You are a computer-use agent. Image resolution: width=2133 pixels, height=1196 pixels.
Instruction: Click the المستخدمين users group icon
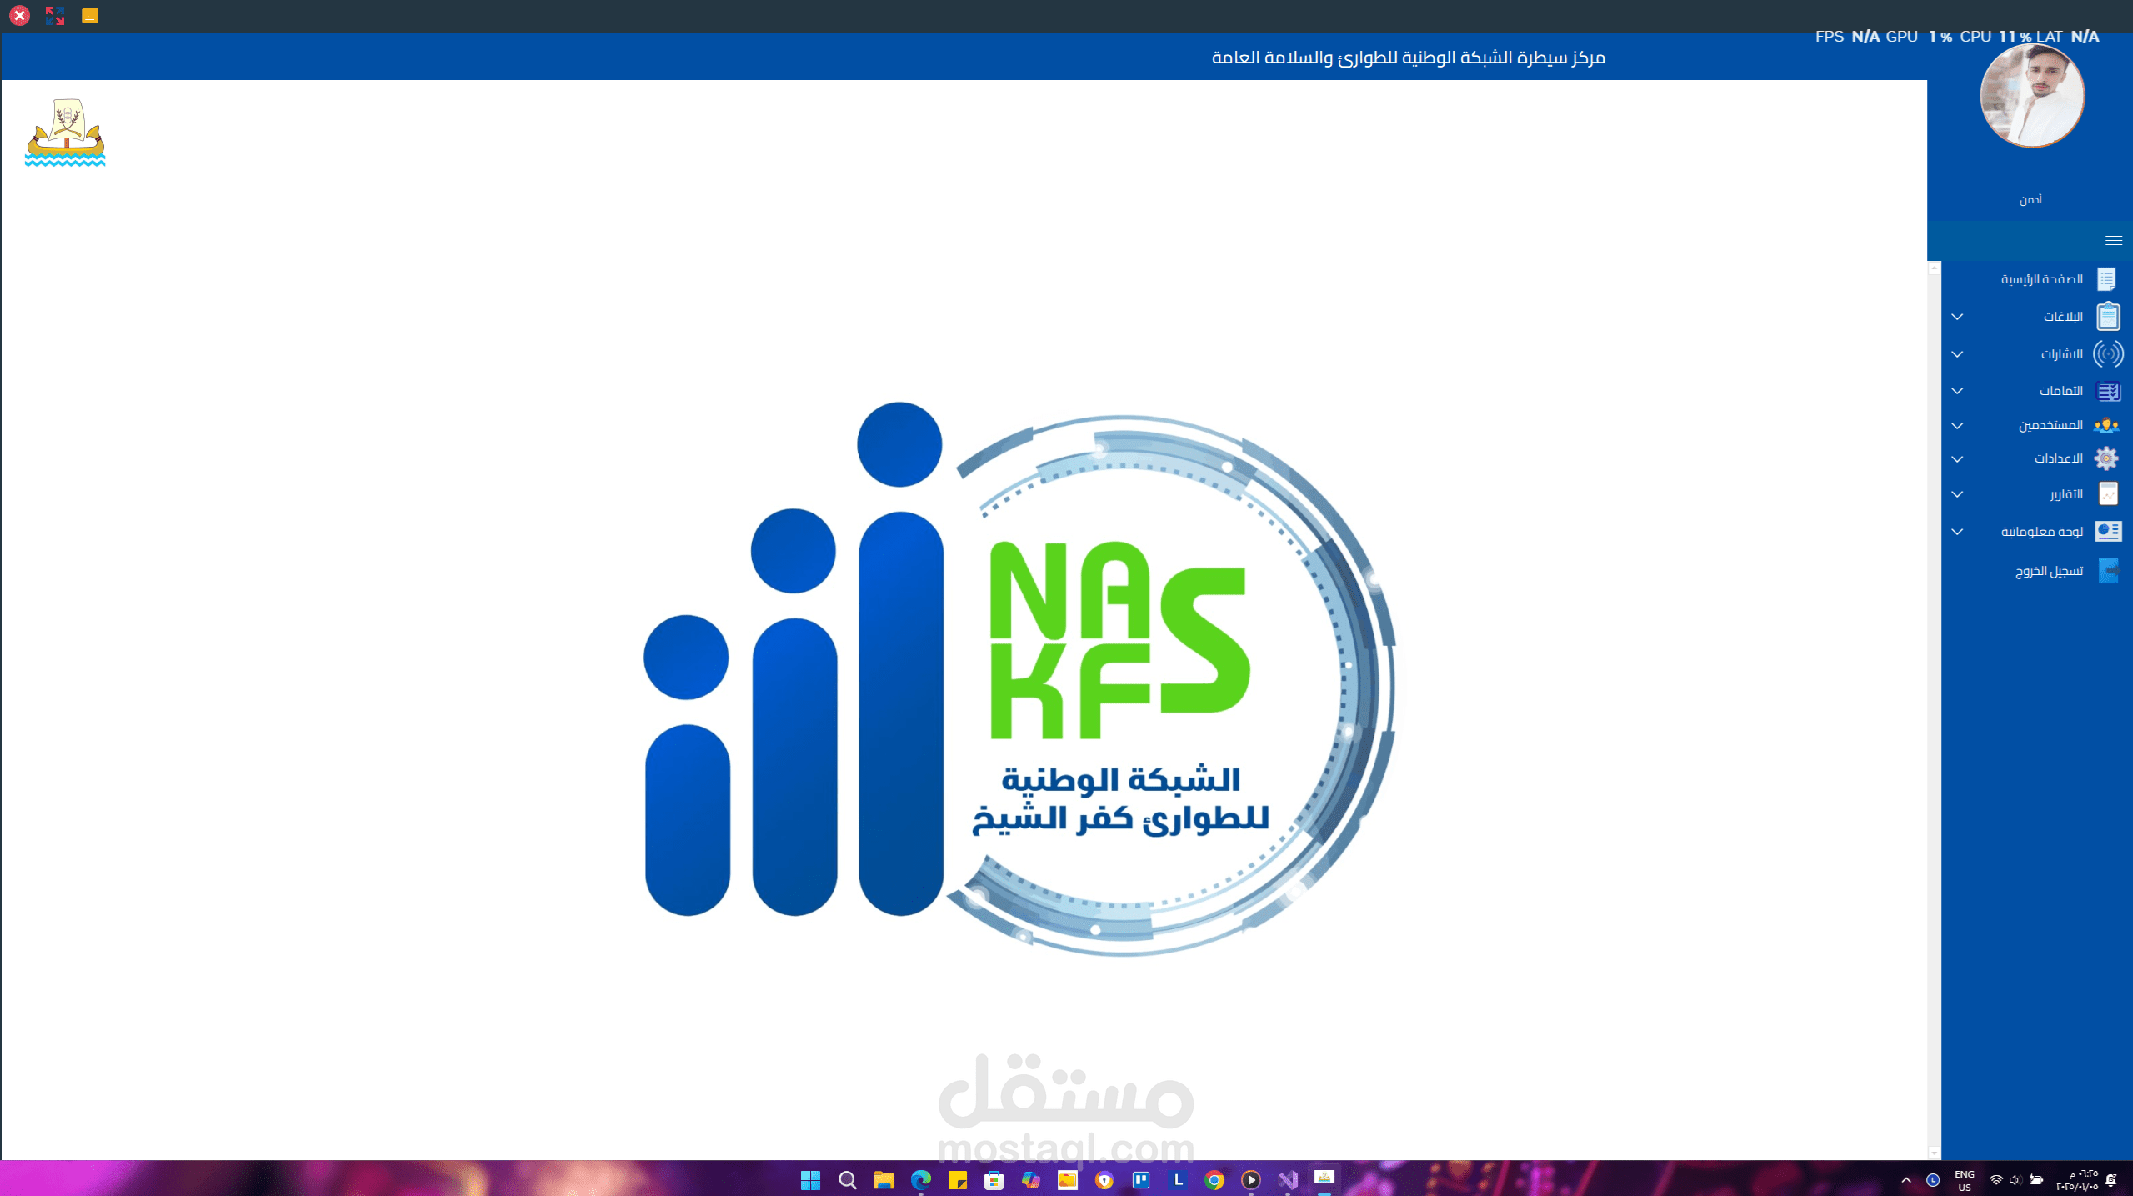click(2108, 424)
